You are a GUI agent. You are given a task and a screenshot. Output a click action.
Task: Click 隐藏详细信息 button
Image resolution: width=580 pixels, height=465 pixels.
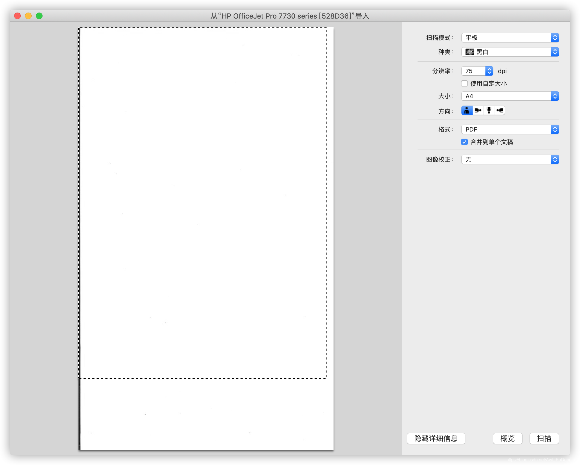[436, 439]
